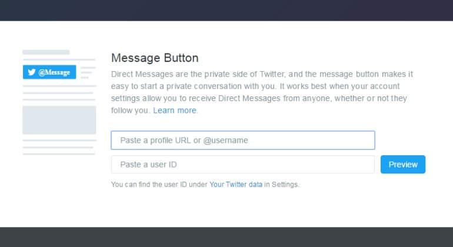Select the large gray image placeholder block
453x247 pixels.
(x=59, y=120)
